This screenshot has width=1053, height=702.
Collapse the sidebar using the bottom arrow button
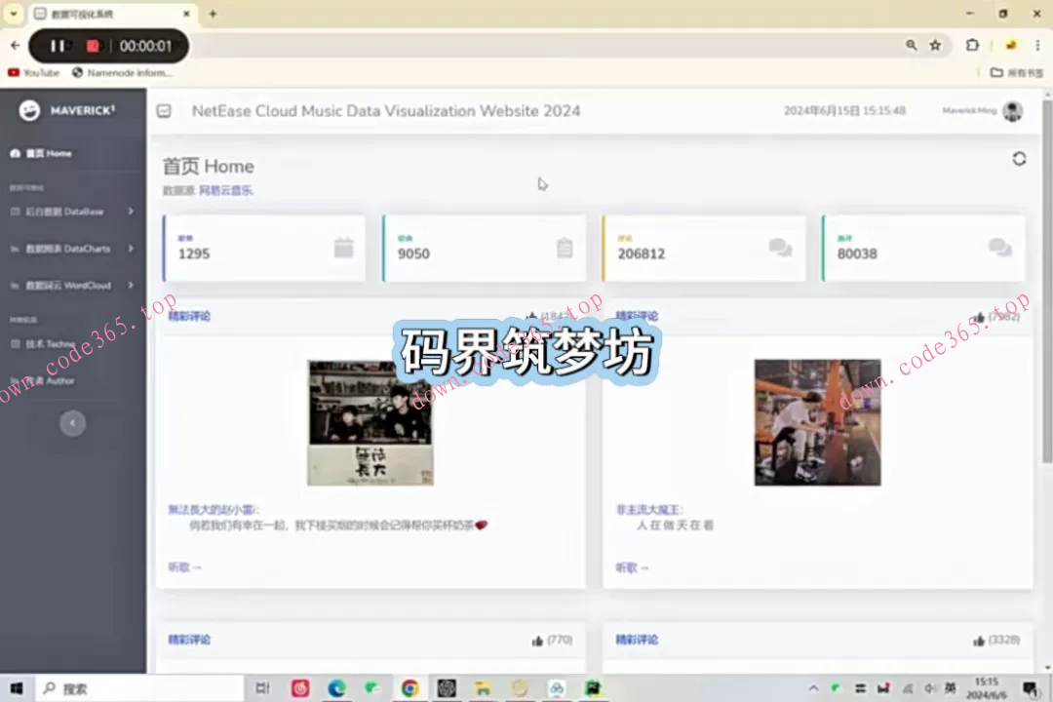click(x=73, y=422)
